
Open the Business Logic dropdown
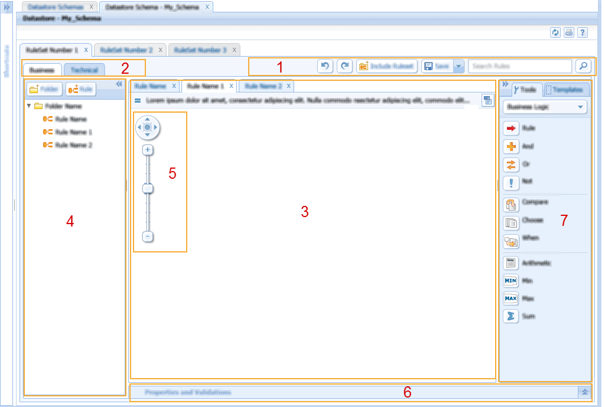click(545, 107)
